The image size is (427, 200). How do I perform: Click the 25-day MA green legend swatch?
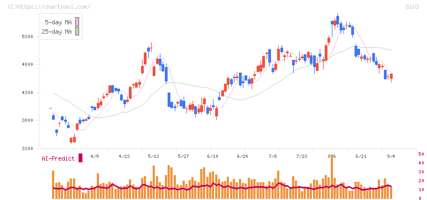click(x=77, y=32)
